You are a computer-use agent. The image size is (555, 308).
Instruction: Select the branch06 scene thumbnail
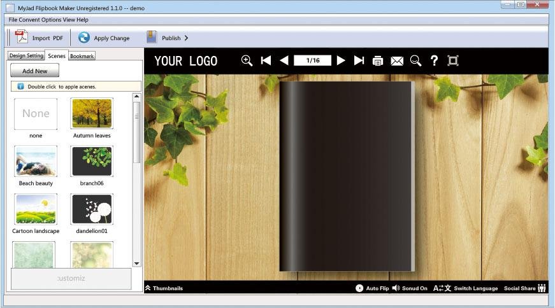pyautogui.click(x=92, y=161)
